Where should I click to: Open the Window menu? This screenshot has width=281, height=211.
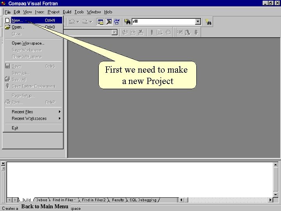pos(94,12)
